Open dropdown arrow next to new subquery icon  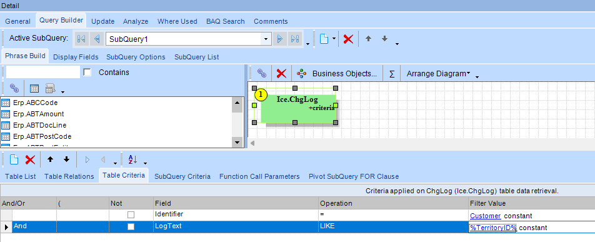pyautogui.click(x=334, y=39)
